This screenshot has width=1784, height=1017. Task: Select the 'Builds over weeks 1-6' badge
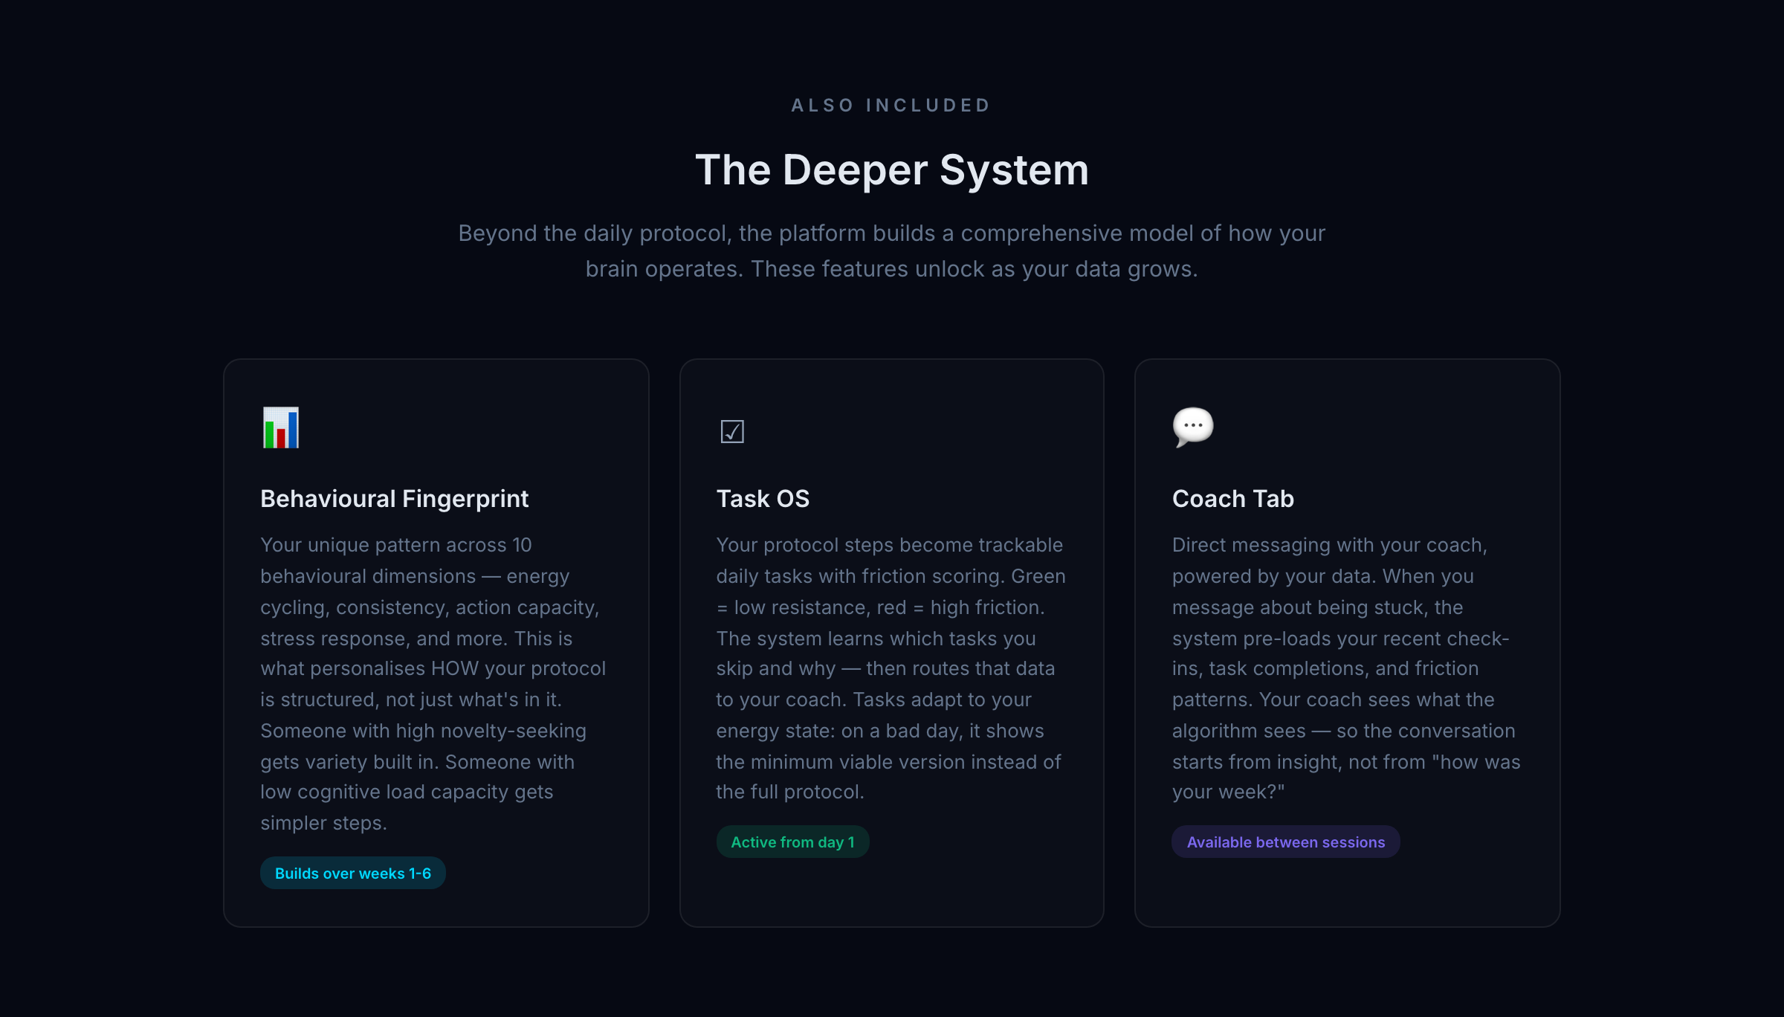353,873
